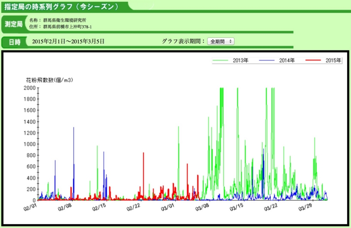This screenshot has width=351, height=228.
Task: Click the 02/08 x-axis date label
Action: (64, 207)
